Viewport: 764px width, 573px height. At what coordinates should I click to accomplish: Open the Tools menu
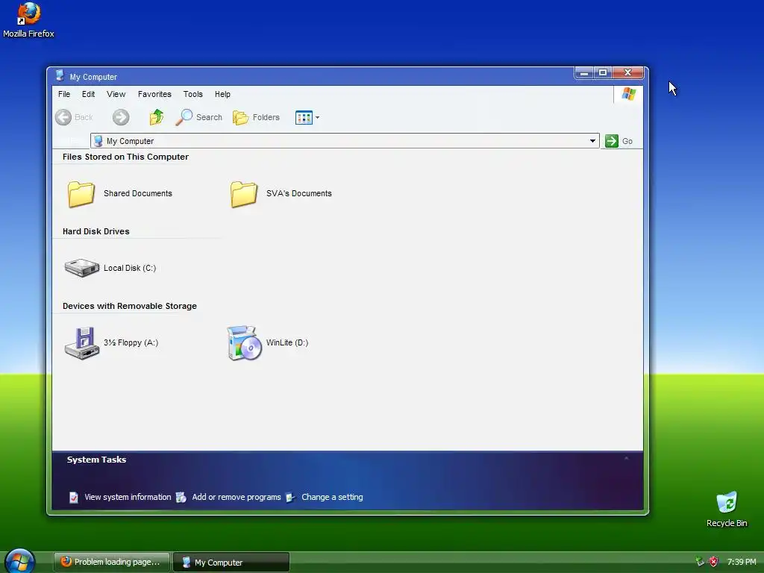(x=193, y=94)
